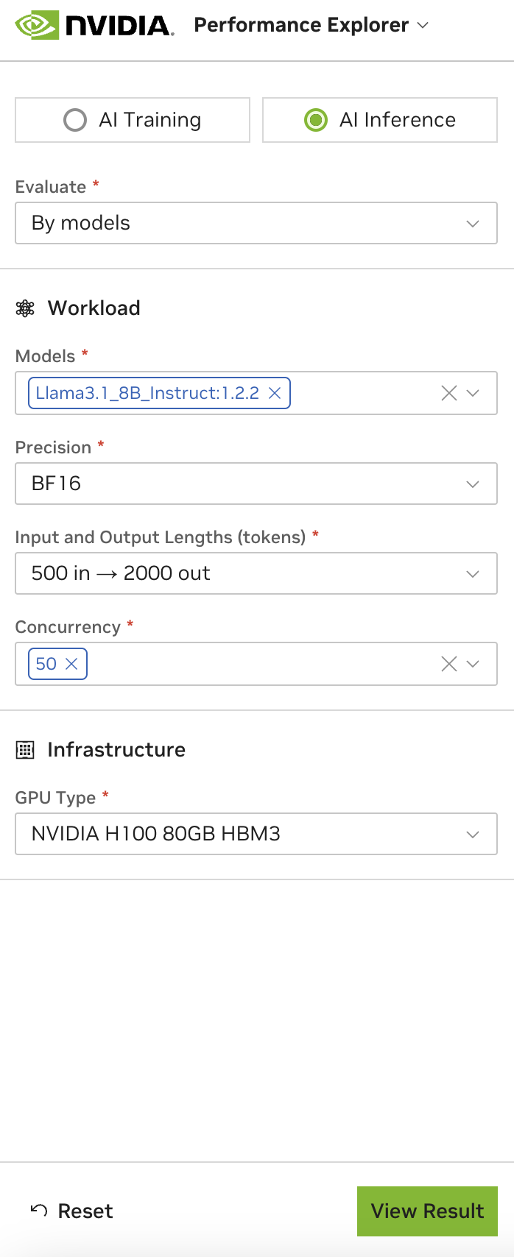Click the Infrastructure grid icon

coord(25,750)
